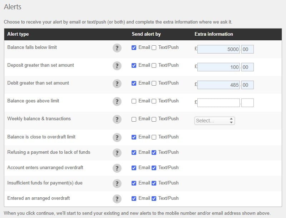The height and width of the screenshot is (218, 286).
Task: Click the 5000 pounds balance limit field
Action: click(218, 49)
